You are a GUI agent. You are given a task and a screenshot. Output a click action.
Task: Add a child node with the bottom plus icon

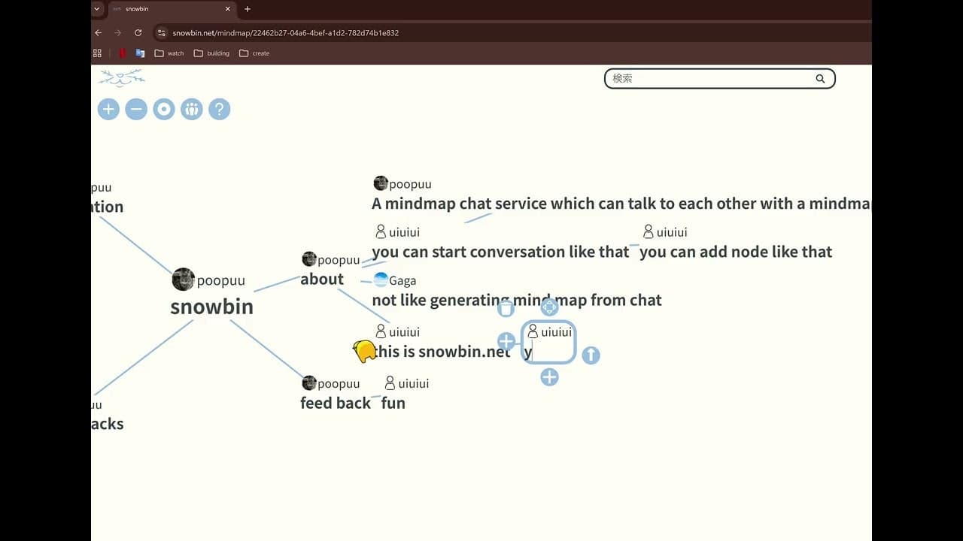pos(549,377)
